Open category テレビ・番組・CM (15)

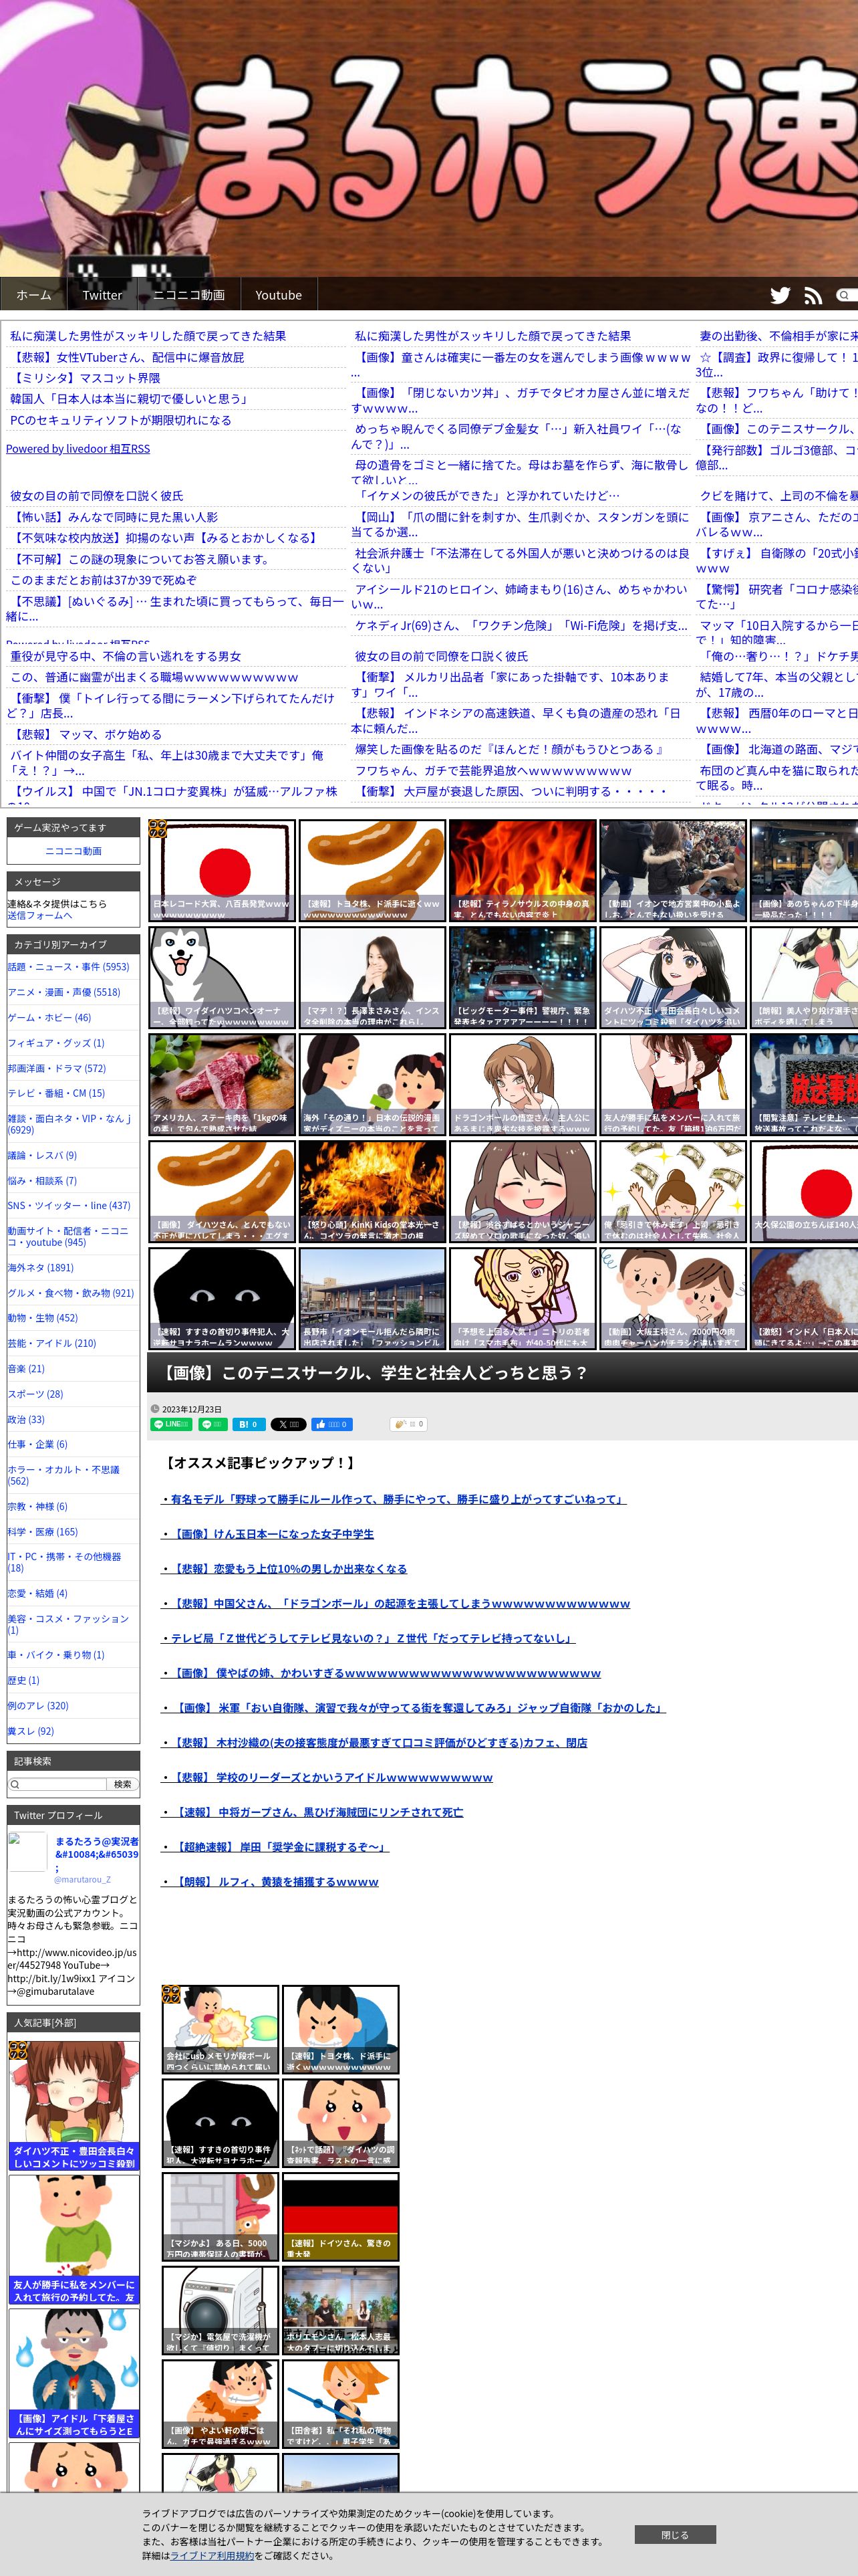tap(56, 1093)
